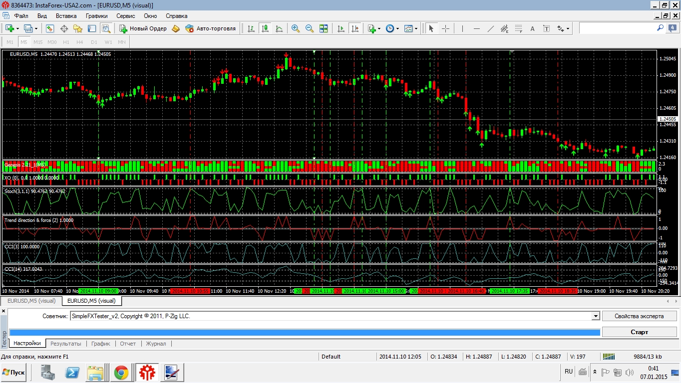Open the Советник expert dropdown
Viewport: 681px width, 383px height.
(x=595, y=316)
